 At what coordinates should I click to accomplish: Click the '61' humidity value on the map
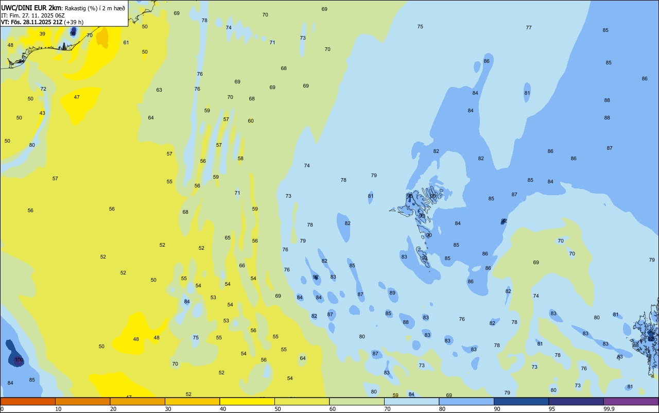point(126,42)
